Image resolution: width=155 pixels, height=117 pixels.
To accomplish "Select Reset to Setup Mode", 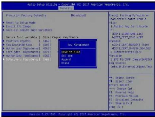I will [x=21, y=23].
